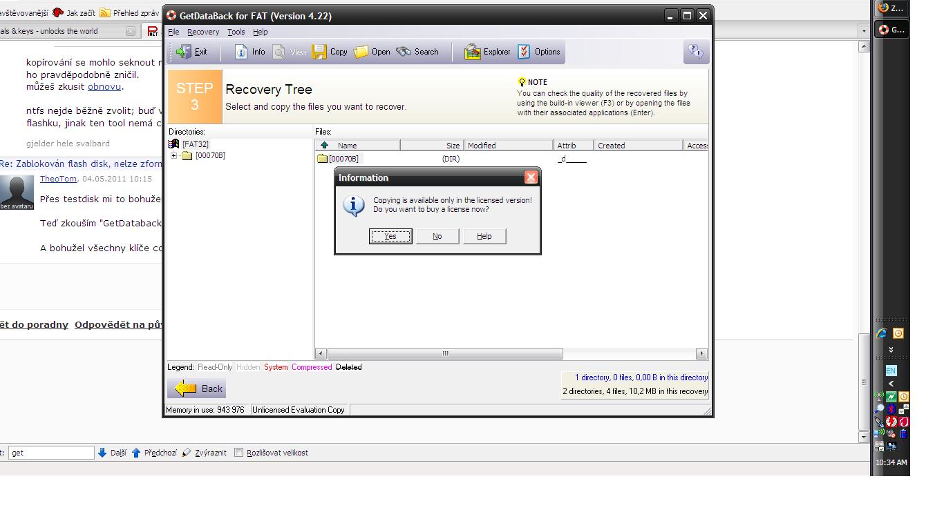Viewport: 944px width, 530px height.
Task: Open the Help menu in the menu bar
Action: [x=260, y=32]
